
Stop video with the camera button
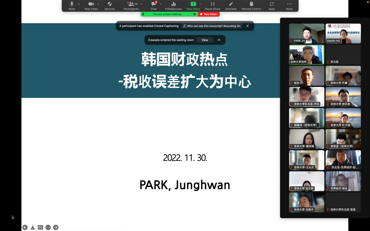coord(91,6)
